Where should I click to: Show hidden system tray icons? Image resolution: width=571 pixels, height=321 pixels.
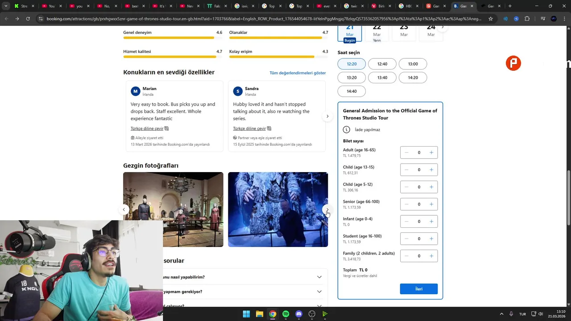point(501,314)
